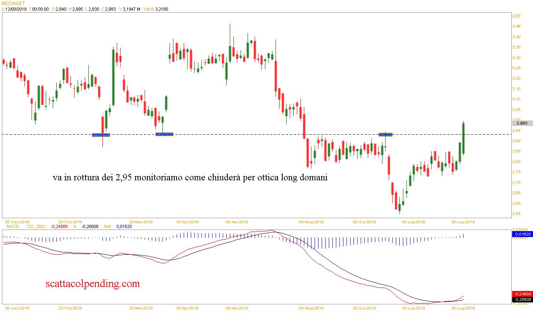Click the 12/08/2018 date in header bar
The image size is (533, 315).
pos(16,9)
